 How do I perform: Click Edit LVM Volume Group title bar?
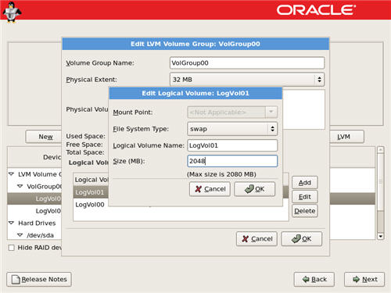pyautogui.click(x=195, y=44)
